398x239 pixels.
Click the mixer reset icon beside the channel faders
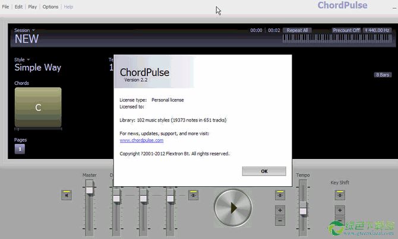point(194,195)
